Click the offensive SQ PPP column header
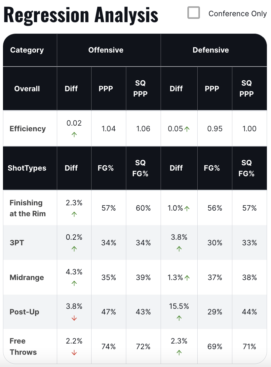The width and height of the screenshot is (271, 367). [x=140, y=88]
